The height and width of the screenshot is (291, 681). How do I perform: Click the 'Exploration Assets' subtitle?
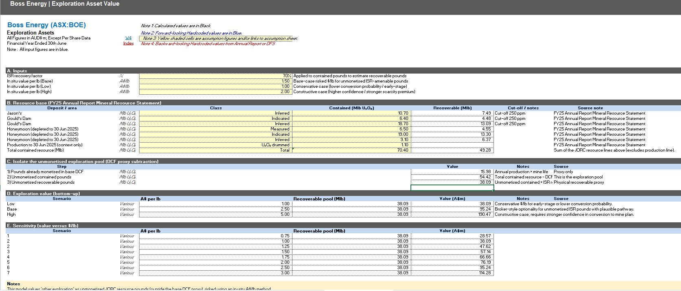[31, 33]
